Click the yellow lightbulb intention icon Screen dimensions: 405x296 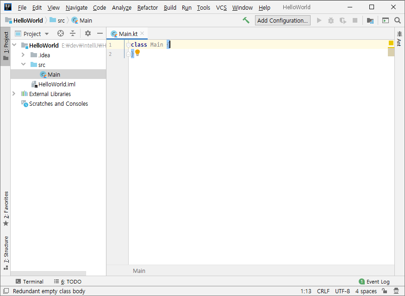pyautogui.click(x=137, y=53)
